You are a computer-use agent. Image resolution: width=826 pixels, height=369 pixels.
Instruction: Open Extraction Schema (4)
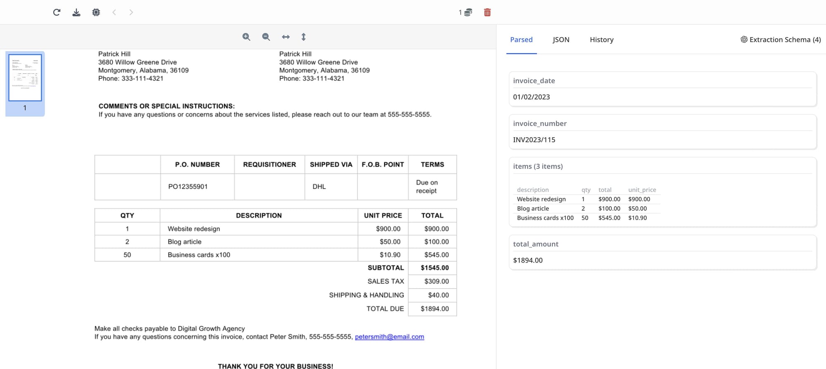781,40
